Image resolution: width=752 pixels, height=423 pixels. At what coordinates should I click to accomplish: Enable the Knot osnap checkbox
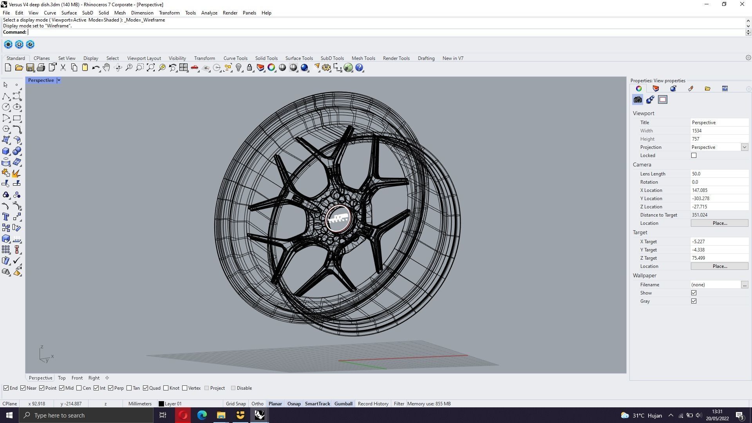coord(166,388)
